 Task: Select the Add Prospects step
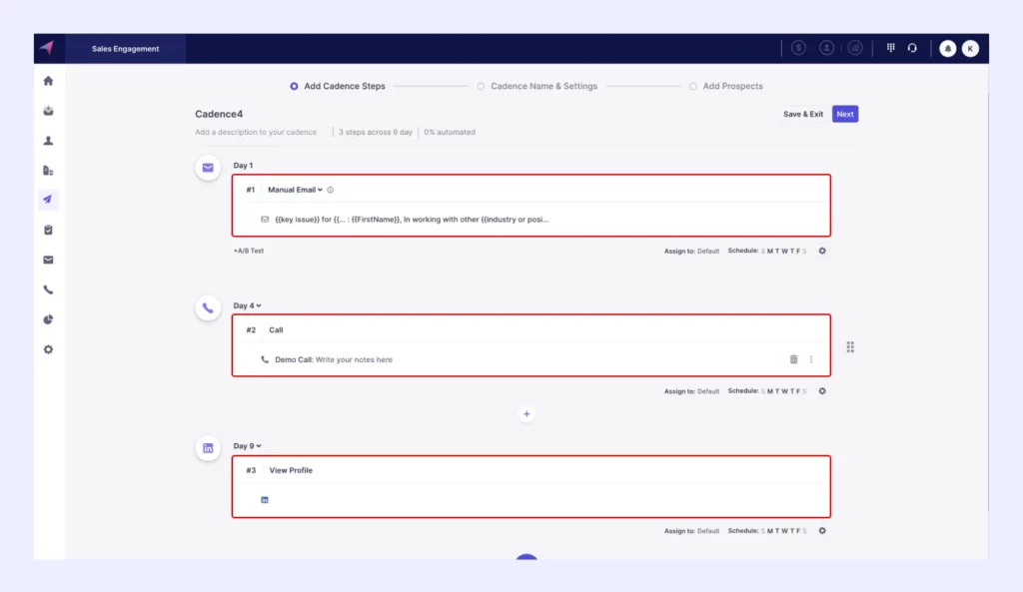click(x=693, y=87)
